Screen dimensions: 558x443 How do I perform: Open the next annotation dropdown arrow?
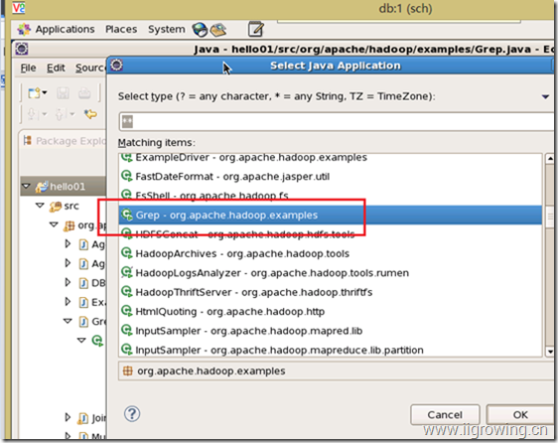tap(45, 114)
